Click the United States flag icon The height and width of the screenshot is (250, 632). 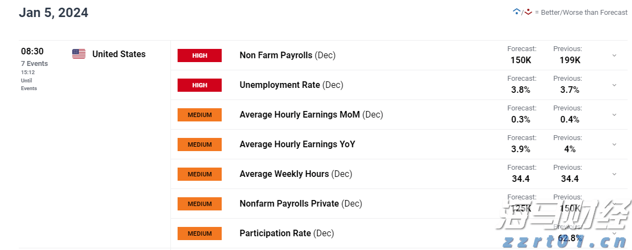pyautogui.click(x=79, y=54)
